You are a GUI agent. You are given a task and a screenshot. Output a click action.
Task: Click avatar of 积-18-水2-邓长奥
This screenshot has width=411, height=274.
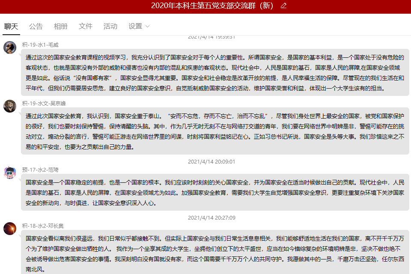(x=10, y=229)
